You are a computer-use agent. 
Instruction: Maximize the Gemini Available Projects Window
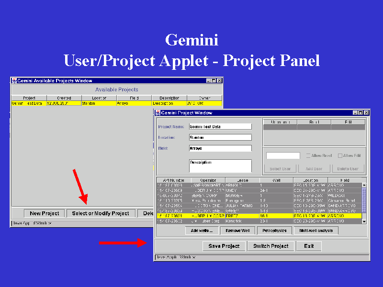click(x=214, y=80)
